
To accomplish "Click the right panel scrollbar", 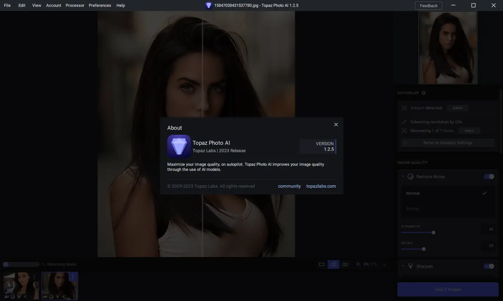I will pyautogui.click(x=501, y=121).
